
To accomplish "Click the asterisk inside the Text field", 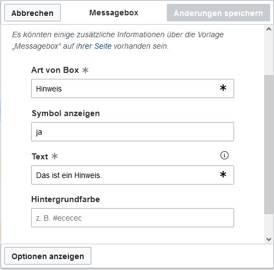I will click(223, 175).
